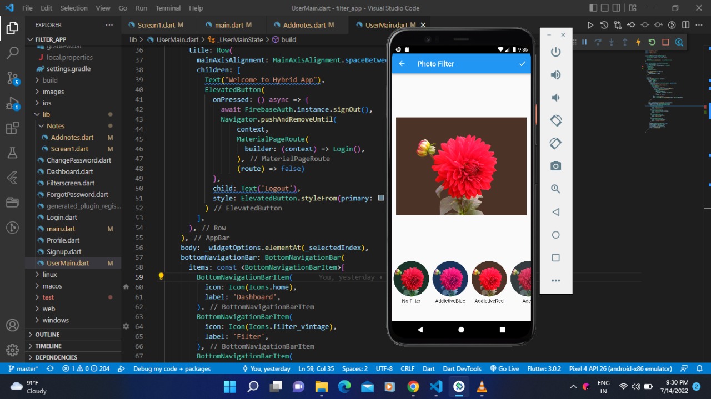Open the compare changes icon in editor toolbar
Image resolution: width=711 pixels, height=399 pixels.
618,25
